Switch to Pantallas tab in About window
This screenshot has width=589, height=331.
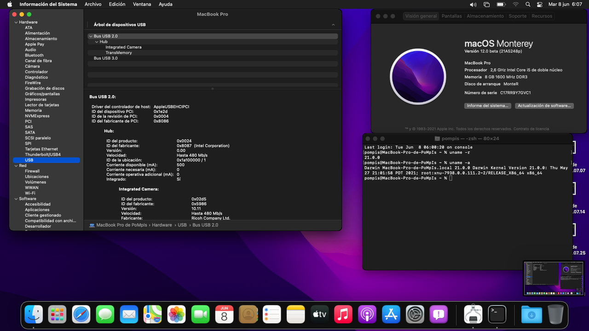click(x=451, y=16)
